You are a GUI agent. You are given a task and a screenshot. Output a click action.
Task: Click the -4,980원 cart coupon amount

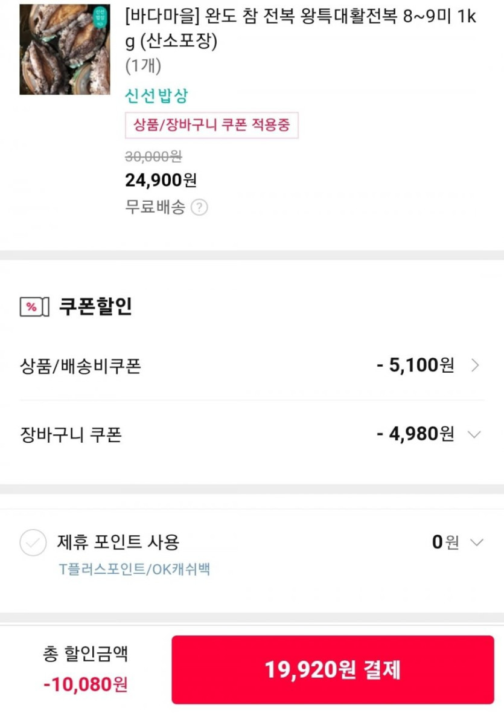[x=415, y=434]
